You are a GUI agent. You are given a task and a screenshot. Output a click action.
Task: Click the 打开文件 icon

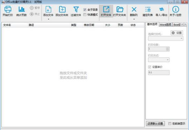point(106,9)
